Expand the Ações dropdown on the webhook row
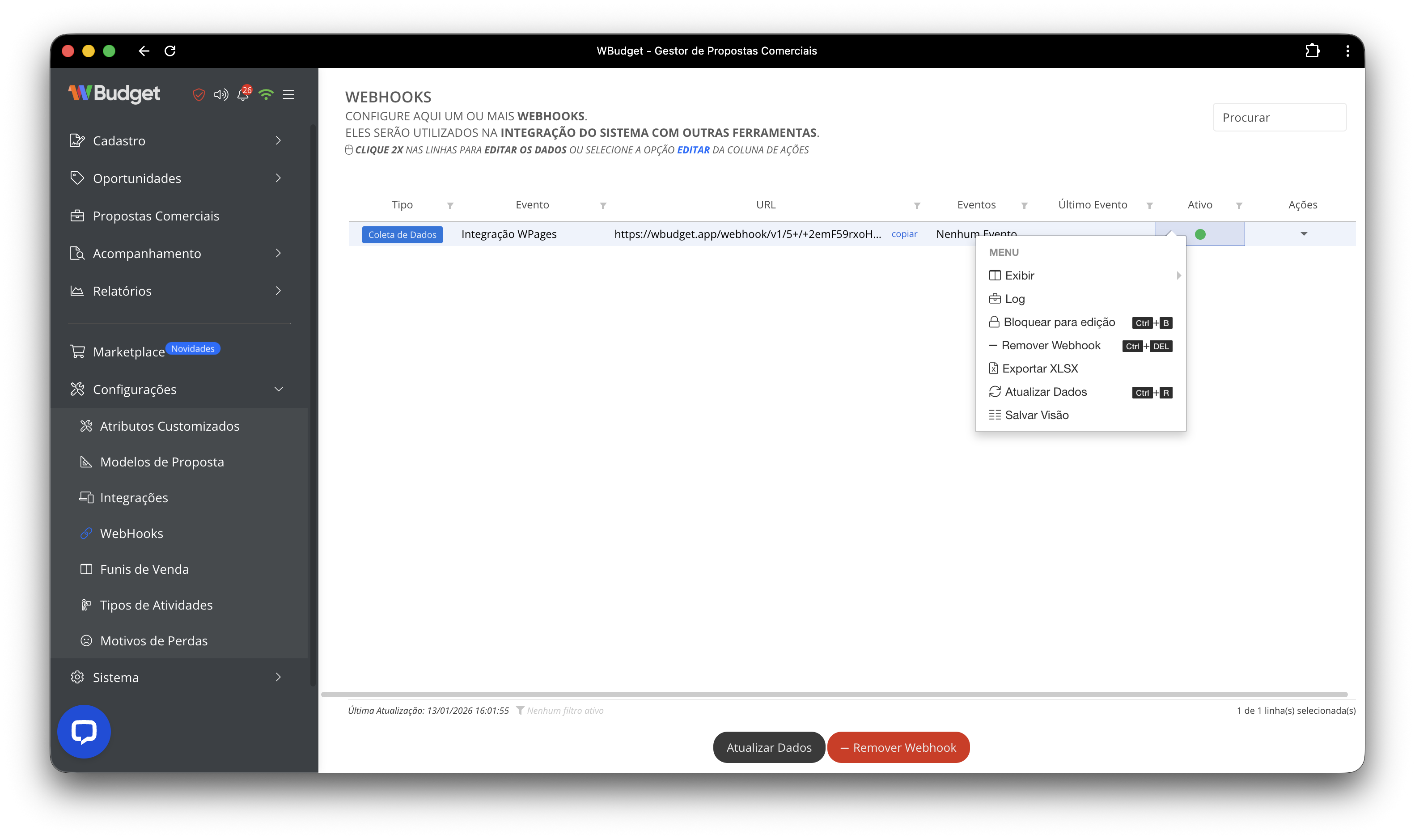This screenshot has width=1415, height=839. tap(1303, 233)
